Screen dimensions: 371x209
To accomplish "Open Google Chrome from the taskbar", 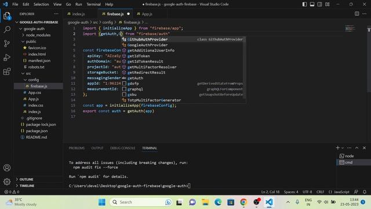I will coord(243,202).
